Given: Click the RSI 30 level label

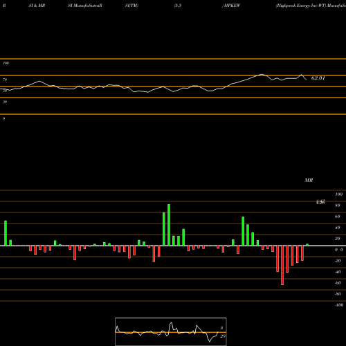Looking at the screenshot, I should pyautogui.click(x=5, y=102).
